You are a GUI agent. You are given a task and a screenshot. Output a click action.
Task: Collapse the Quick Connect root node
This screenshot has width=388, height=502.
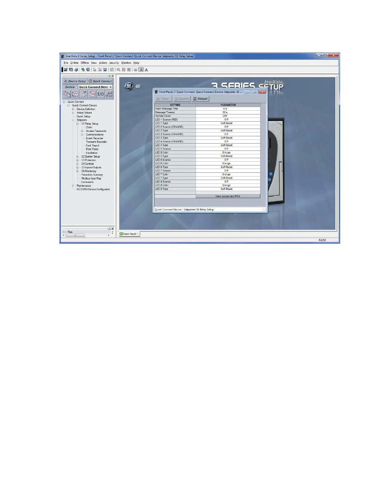pyautogui.click(x=64, y=102)
